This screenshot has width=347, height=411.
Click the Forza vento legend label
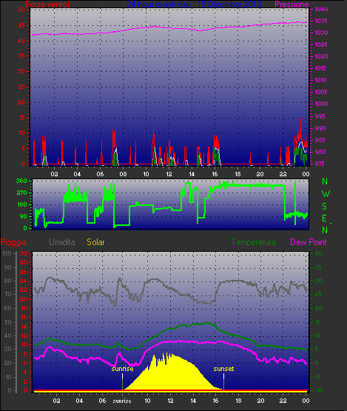pyautogui.click(x=47, y=4)
